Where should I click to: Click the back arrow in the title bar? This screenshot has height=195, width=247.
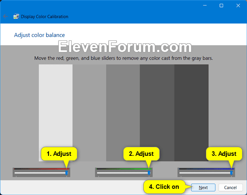click(5, 16)
